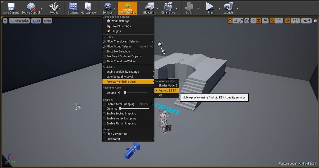The width and height of the screenshot is (319, 168).
Task: Select the rotate gizmo mode icon
Action: pyautogui.click(x=235, y=21)
